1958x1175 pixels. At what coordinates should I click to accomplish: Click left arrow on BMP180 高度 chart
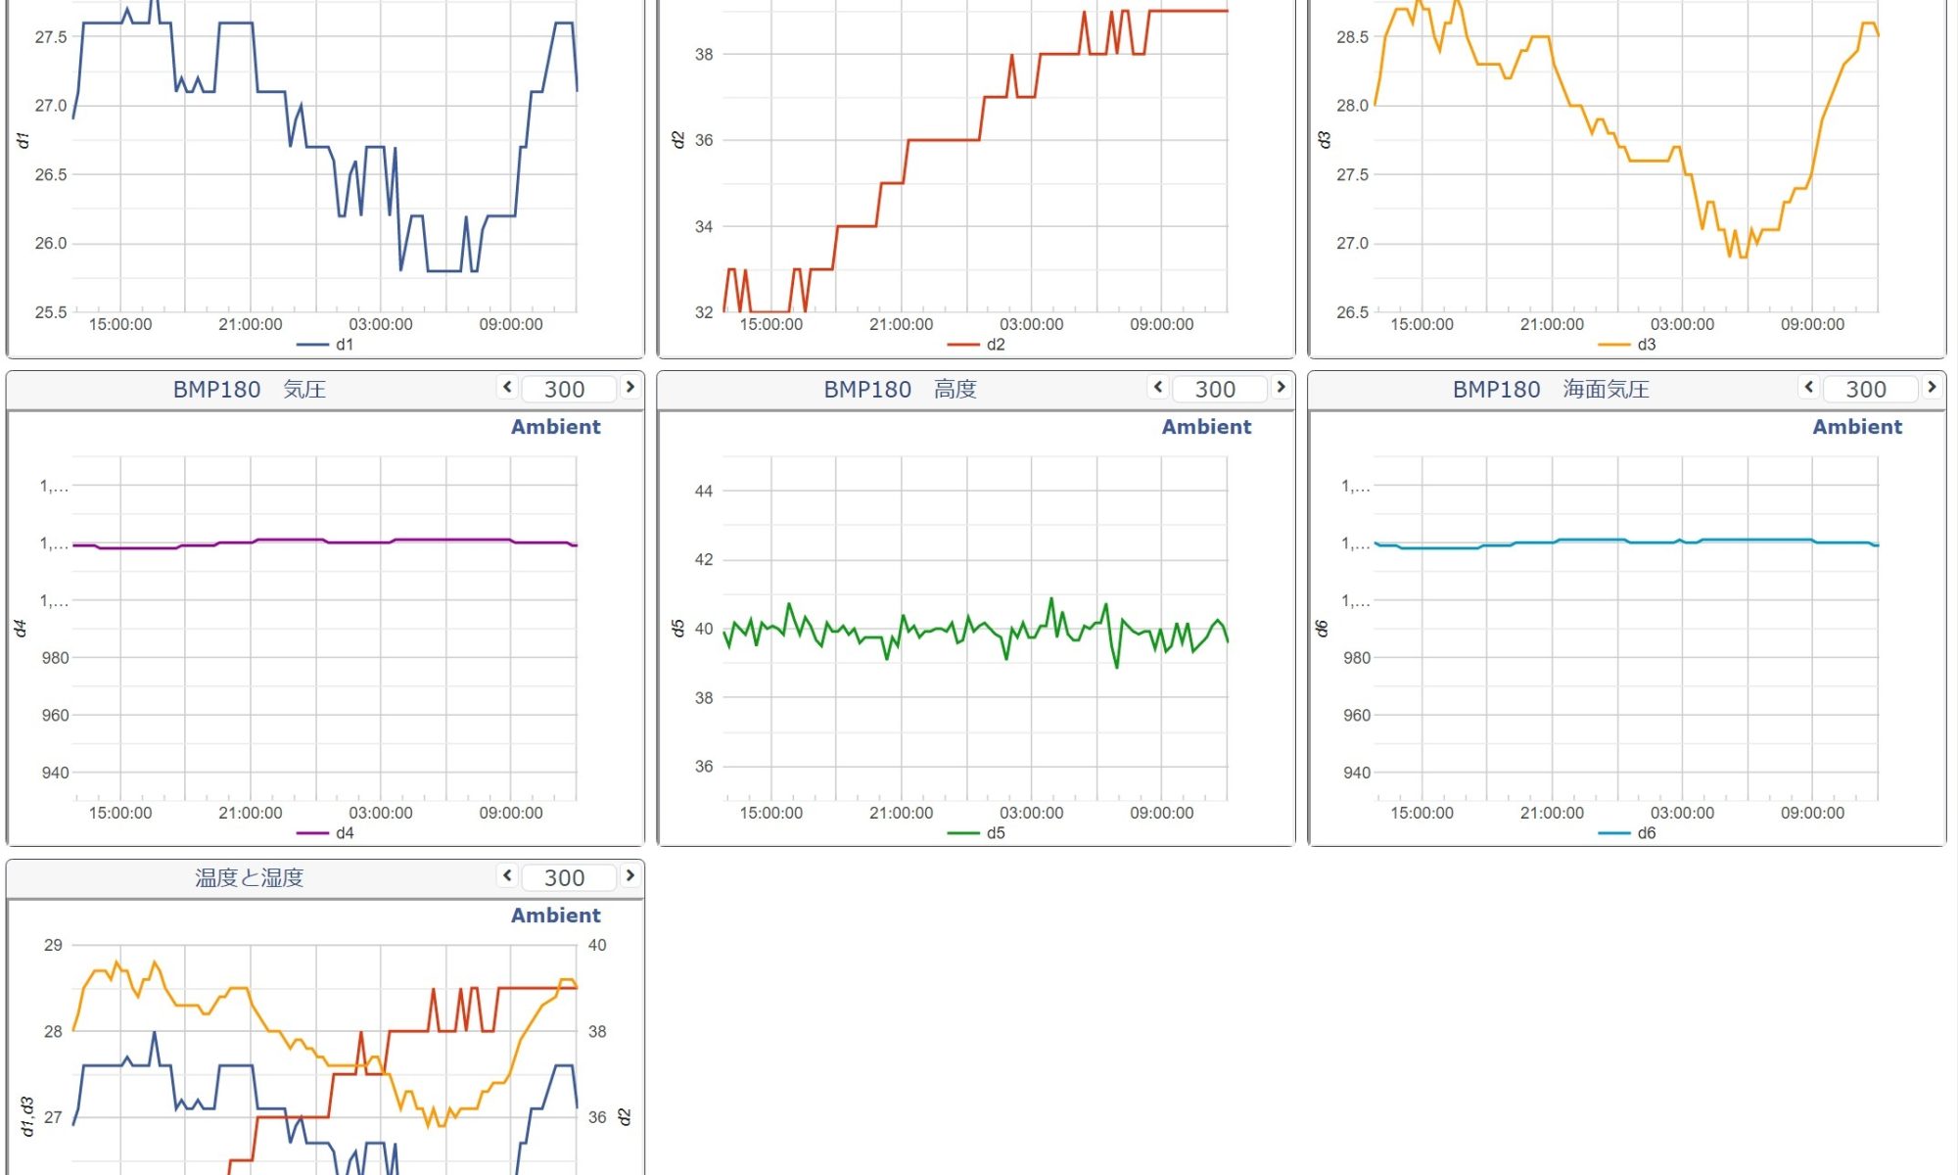point(1158,388)
